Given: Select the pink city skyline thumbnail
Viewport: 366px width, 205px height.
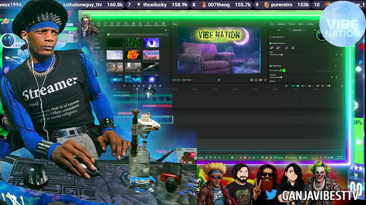Looking at the screenshot, I should (x=151, y=55).
